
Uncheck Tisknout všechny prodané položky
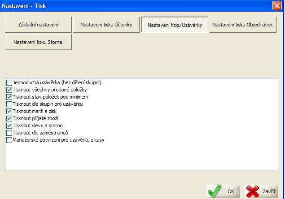coord(9,90)
